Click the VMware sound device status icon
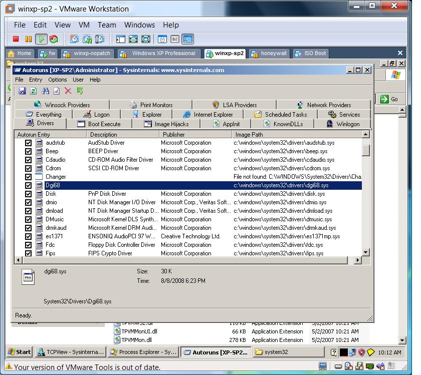 (380, 366)
